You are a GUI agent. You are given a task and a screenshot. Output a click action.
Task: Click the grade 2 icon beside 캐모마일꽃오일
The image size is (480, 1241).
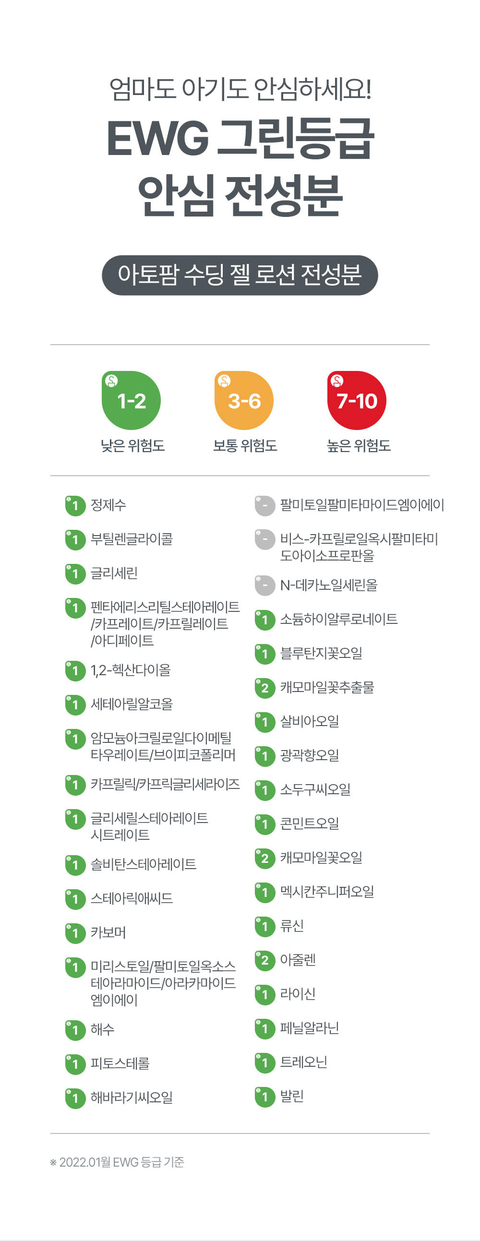click(x=264, y=858)
